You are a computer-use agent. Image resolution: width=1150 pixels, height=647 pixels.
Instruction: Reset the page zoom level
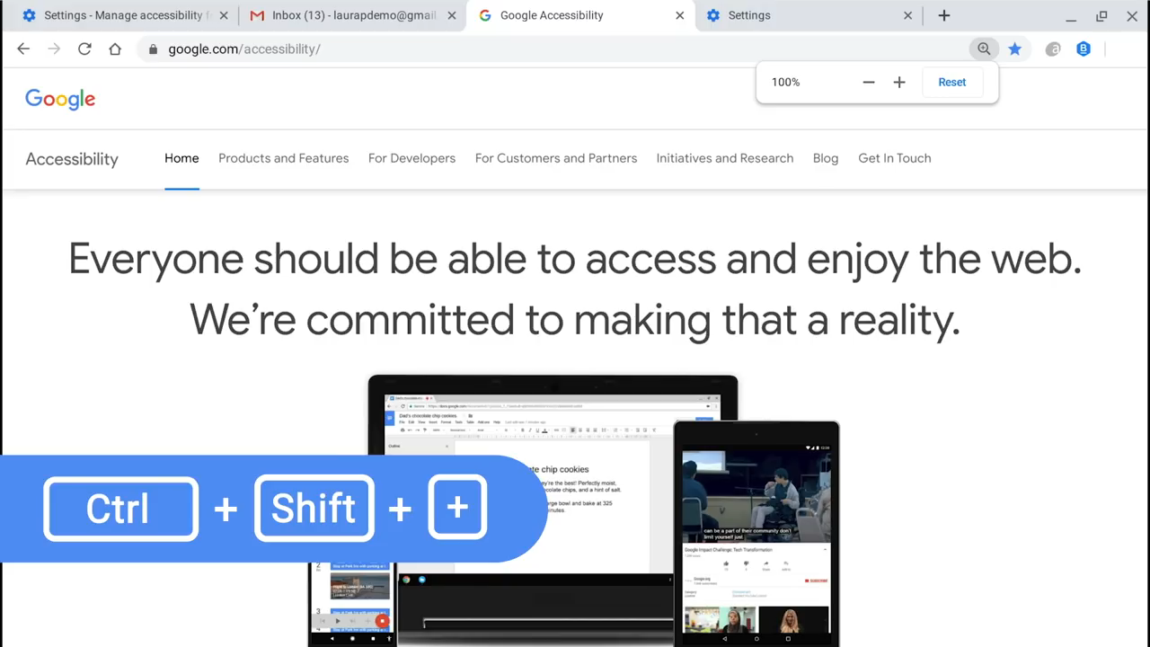point(951,82)
